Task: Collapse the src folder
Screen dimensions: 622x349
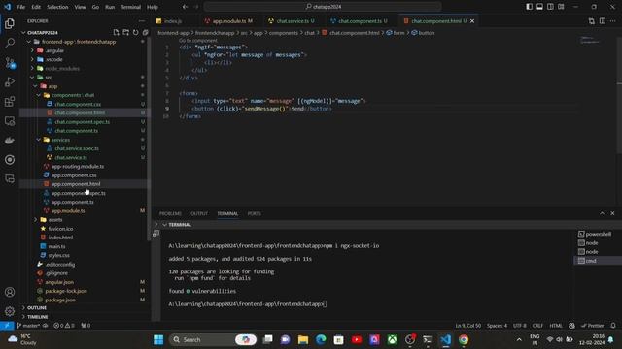Action: (x=49, y=78)
